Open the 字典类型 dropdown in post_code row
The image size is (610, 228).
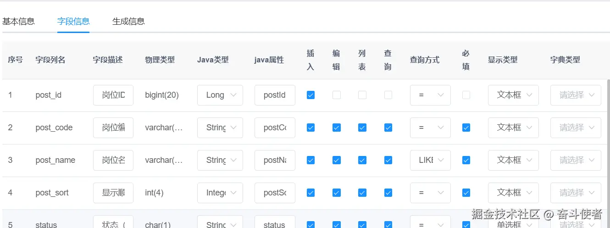[576, 128]
